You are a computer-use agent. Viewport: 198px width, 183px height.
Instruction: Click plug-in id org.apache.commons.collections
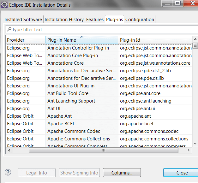(154, 139)
